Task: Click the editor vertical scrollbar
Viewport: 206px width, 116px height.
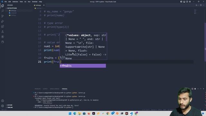Action: pos(205,42)
